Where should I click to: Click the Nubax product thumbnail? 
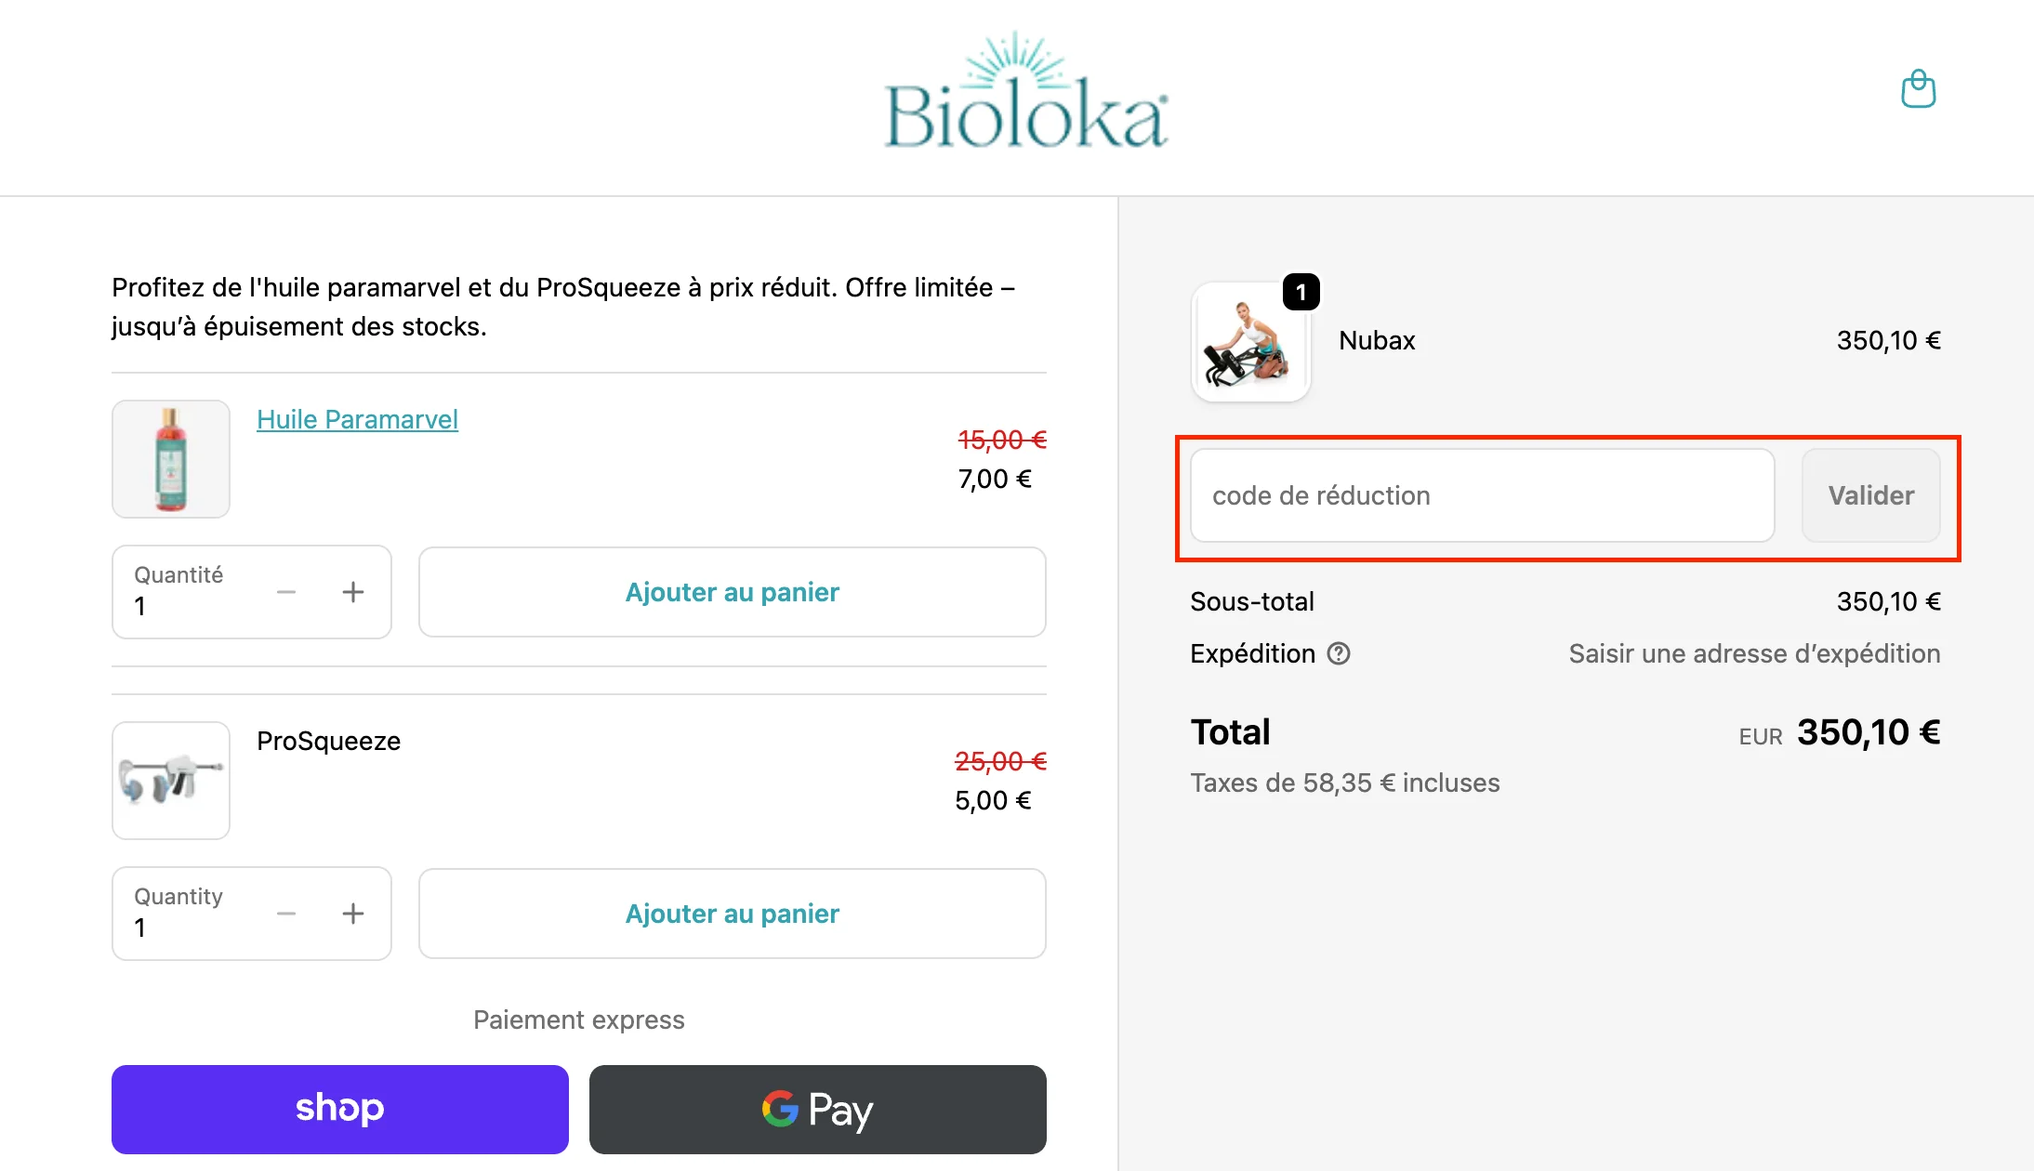[x=1250, y=342]
